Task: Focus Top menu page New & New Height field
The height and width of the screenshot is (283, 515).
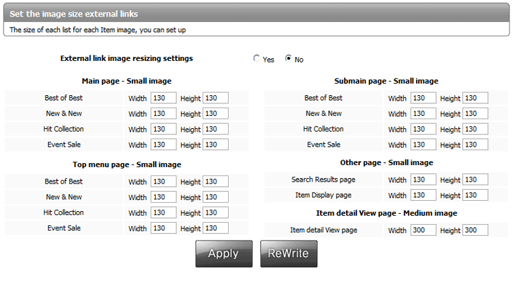Action: 216,197
